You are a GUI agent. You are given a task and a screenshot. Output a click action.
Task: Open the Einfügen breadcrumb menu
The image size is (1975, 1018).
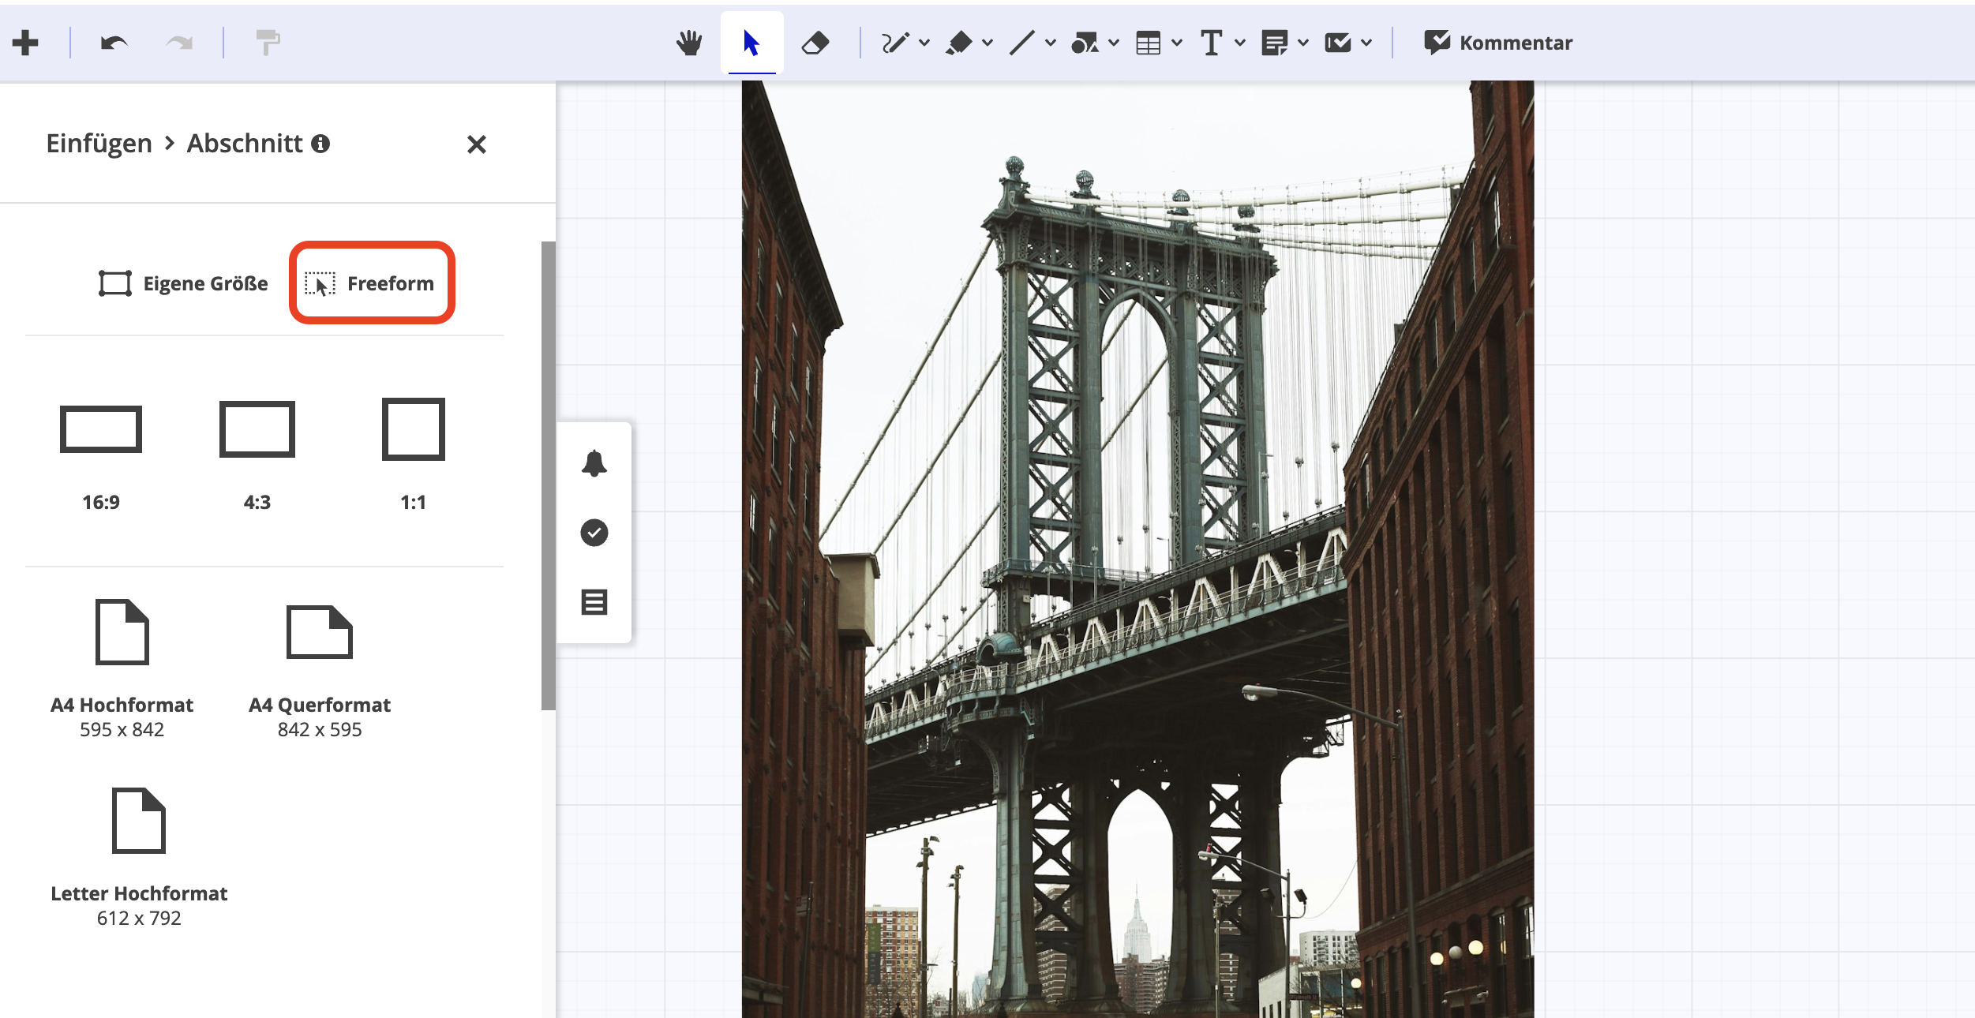coord(99,143)
